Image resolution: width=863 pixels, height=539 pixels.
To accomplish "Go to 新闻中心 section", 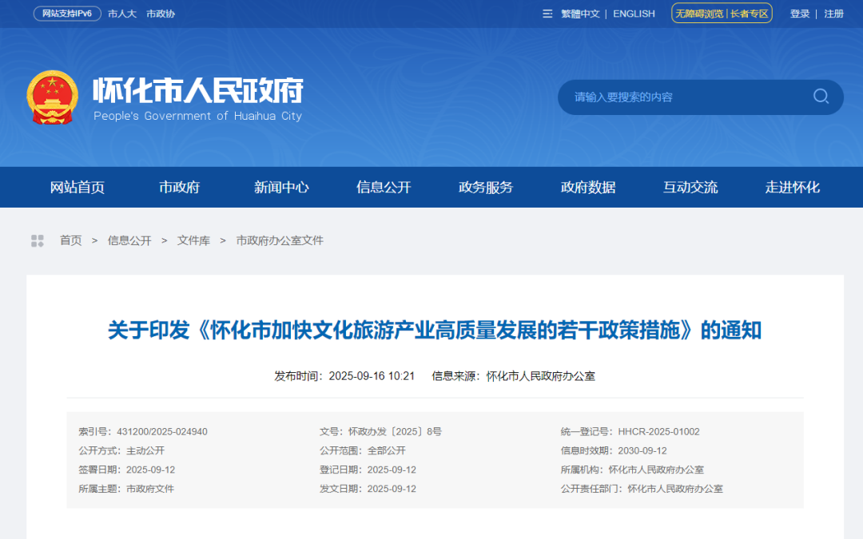I will 281,188.
